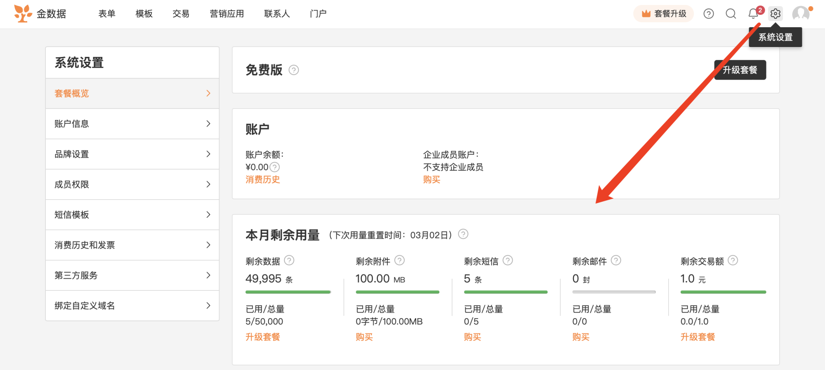
Task: Click help icon next to 剩余短信
Action: (x=508, y=260)
